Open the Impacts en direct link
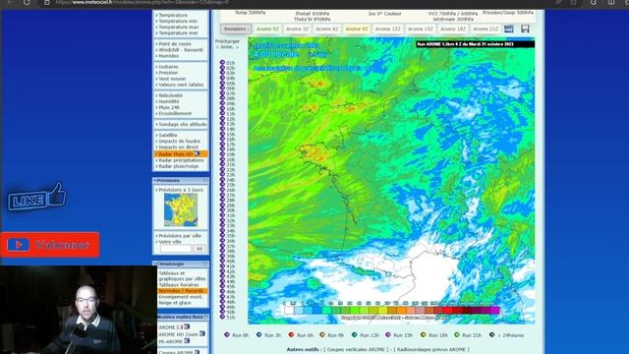Image resolution: width=629 pixels, height=354 pixels. coord(179,147)
